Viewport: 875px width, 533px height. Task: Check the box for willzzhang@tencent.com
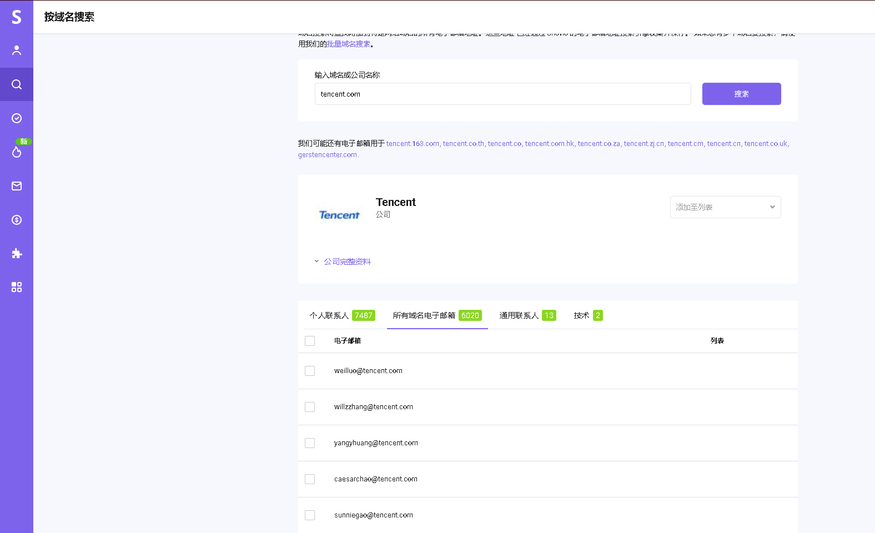coord(310,407)
